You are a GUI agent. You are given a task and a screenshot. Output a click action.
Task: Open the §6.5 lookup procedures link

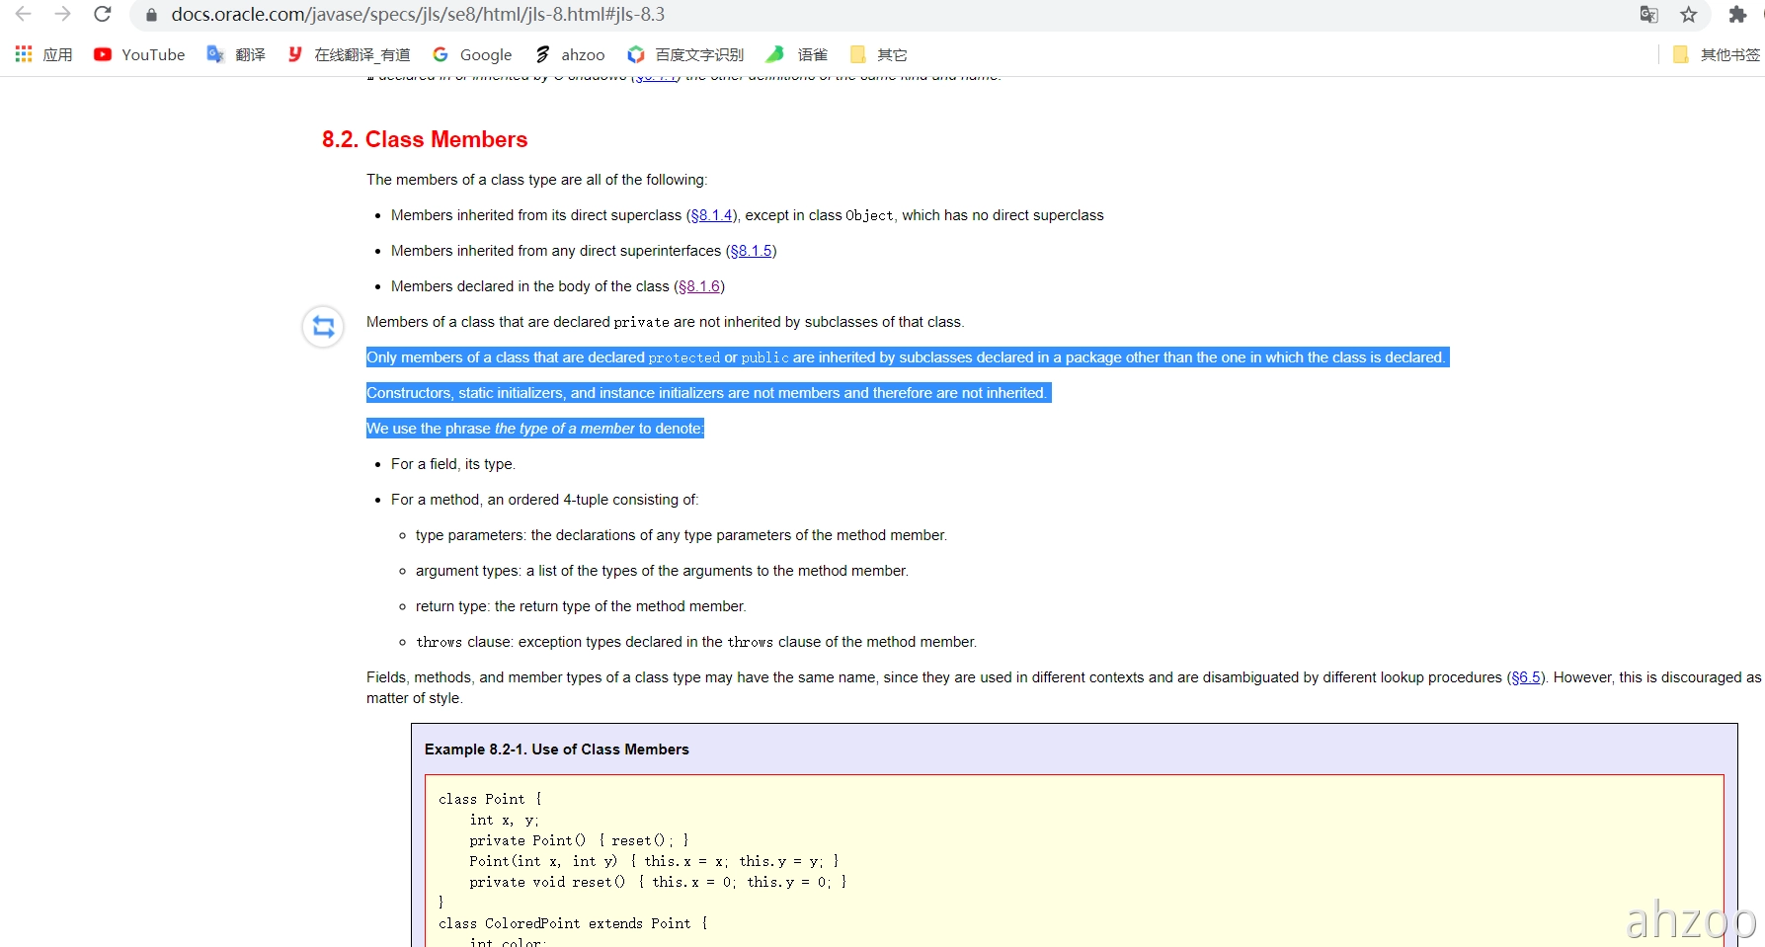pyautogui.click(x=1526, y=677)
